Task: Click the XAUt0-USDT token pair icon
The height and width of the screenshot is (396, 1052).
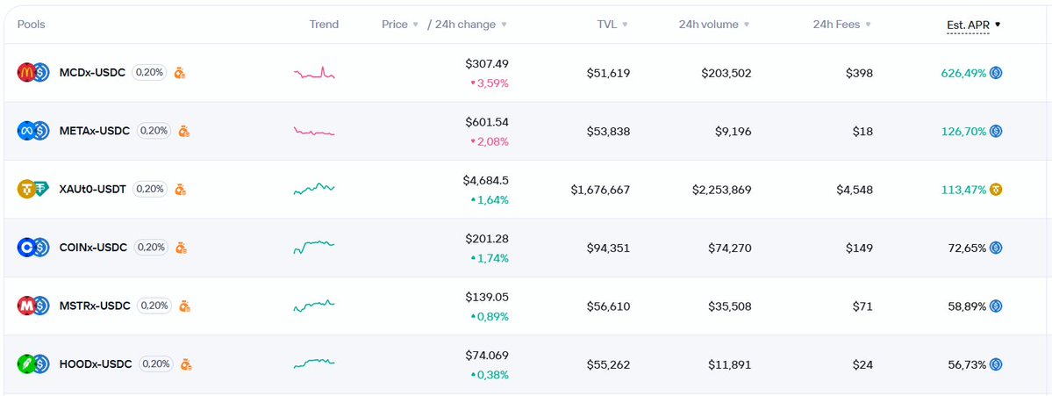Action: tap(32, 189)
